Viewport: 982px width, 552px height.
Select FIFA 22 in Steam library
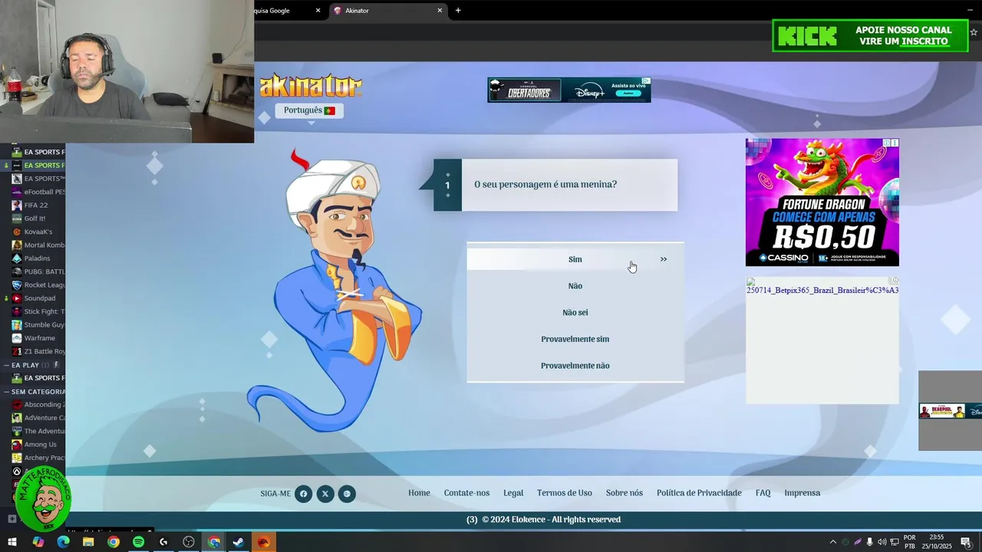point(38,205)
